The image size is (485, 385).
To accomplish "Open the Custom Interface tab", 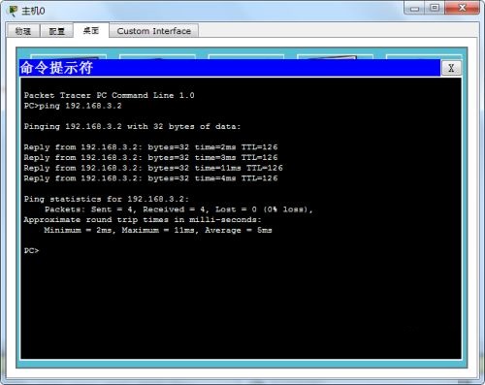I will pyautogui.click(x=154, y=31).
